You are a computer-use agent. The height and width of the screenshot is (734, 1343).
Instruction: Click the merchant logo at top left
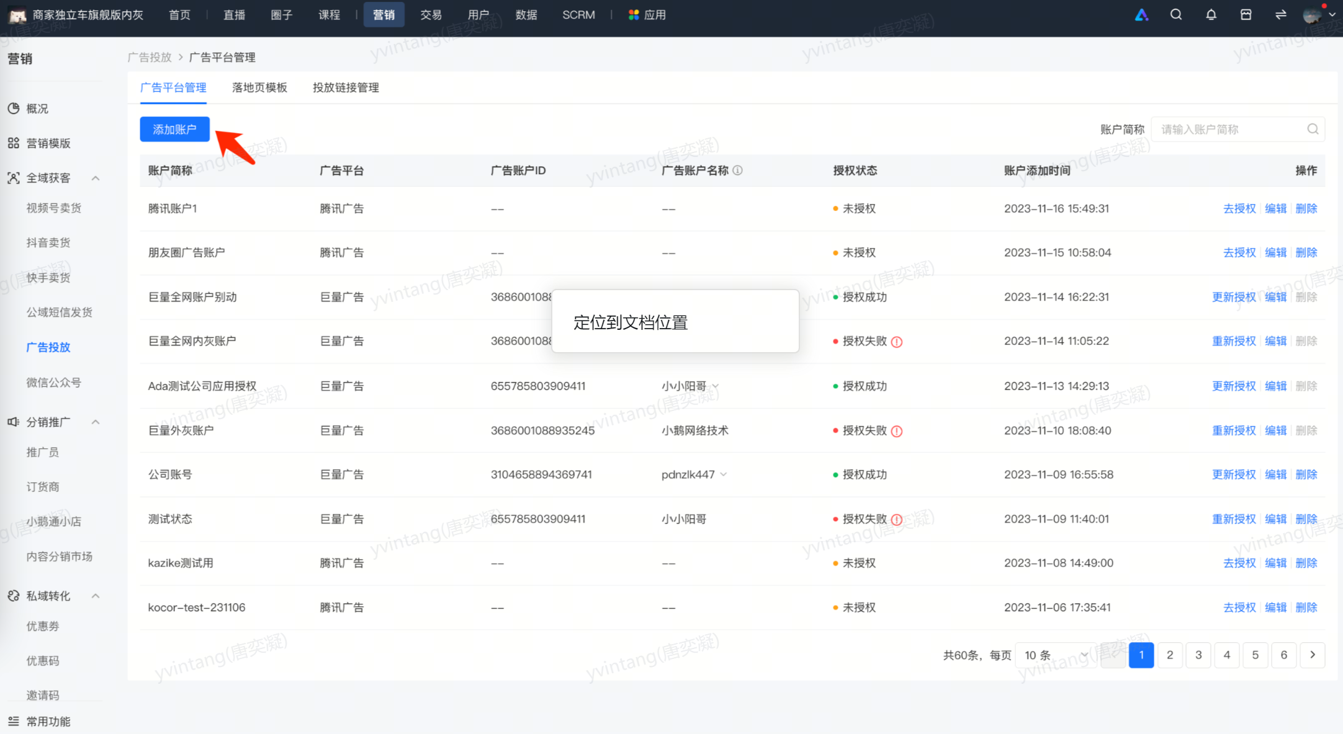click(17, 15)
